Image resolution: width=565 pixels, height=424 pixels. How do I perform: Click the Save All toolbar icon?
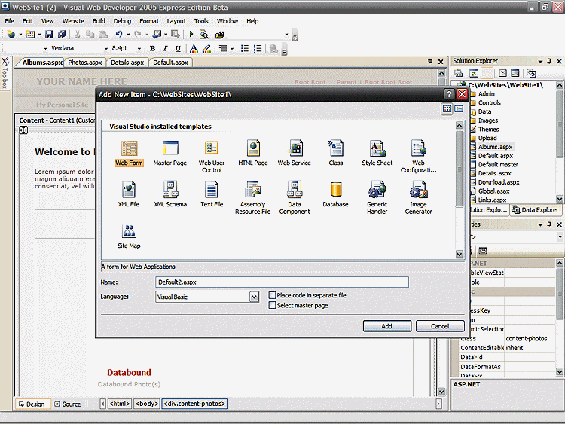point(62,35)
